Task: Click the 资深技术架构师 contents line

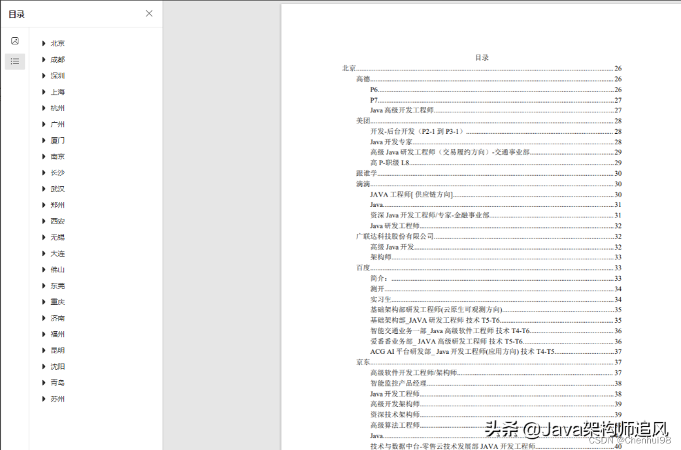Action: point(495,415)
